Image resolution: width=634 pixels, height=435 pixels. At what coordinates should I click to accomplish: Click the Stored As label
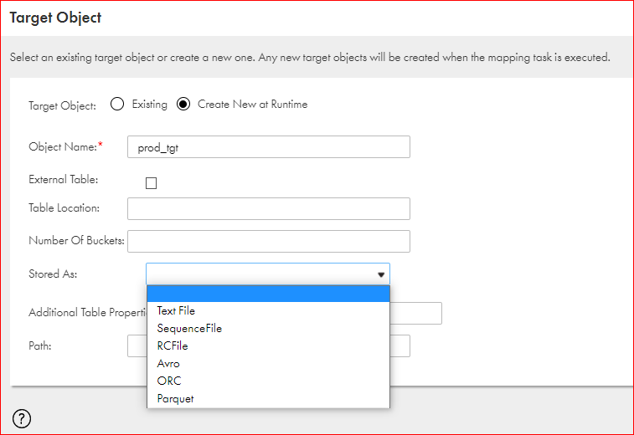point(53,274)
